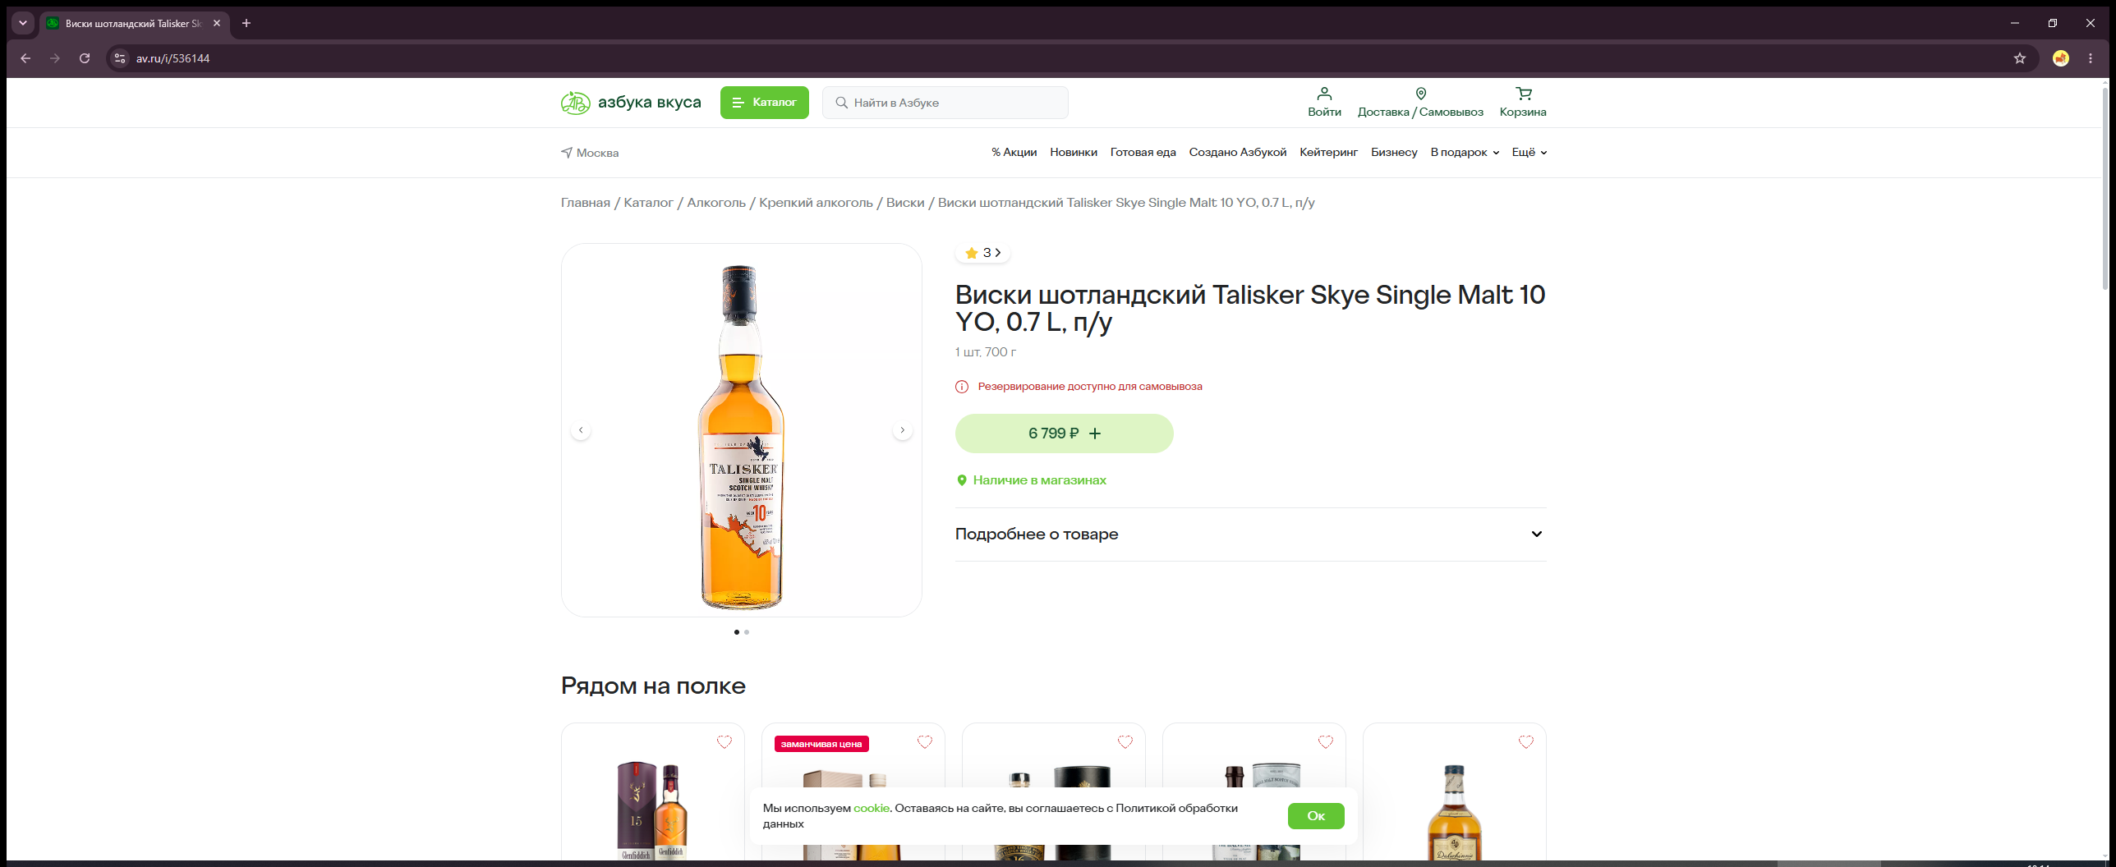Open the Каталог menu button
Screen dimensions: 2116x867
tap(764, 103)
